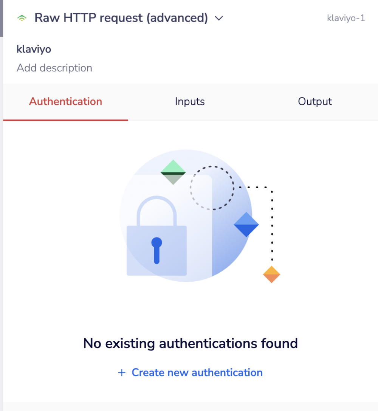Screen dimensions: 378x411
Task: Switch to the Inputs tab
Action: 189,101
